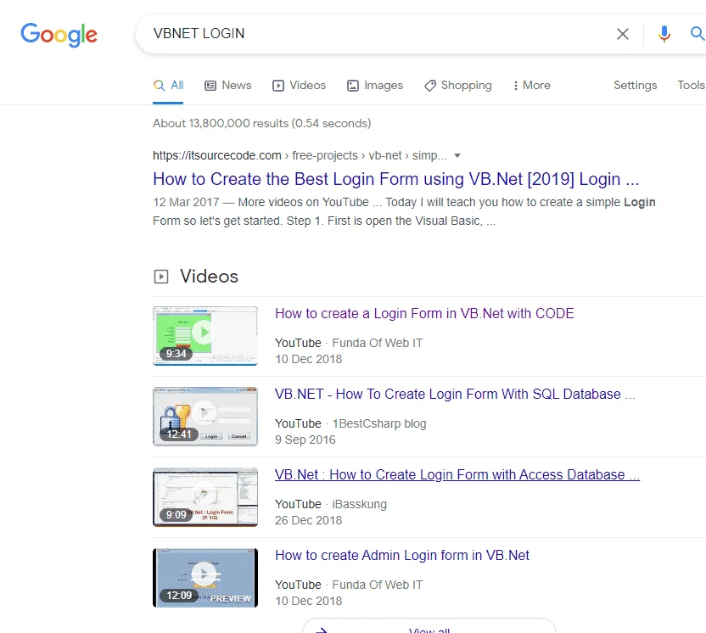
Task: Open the More search options menu
Action: click(532, 86)
